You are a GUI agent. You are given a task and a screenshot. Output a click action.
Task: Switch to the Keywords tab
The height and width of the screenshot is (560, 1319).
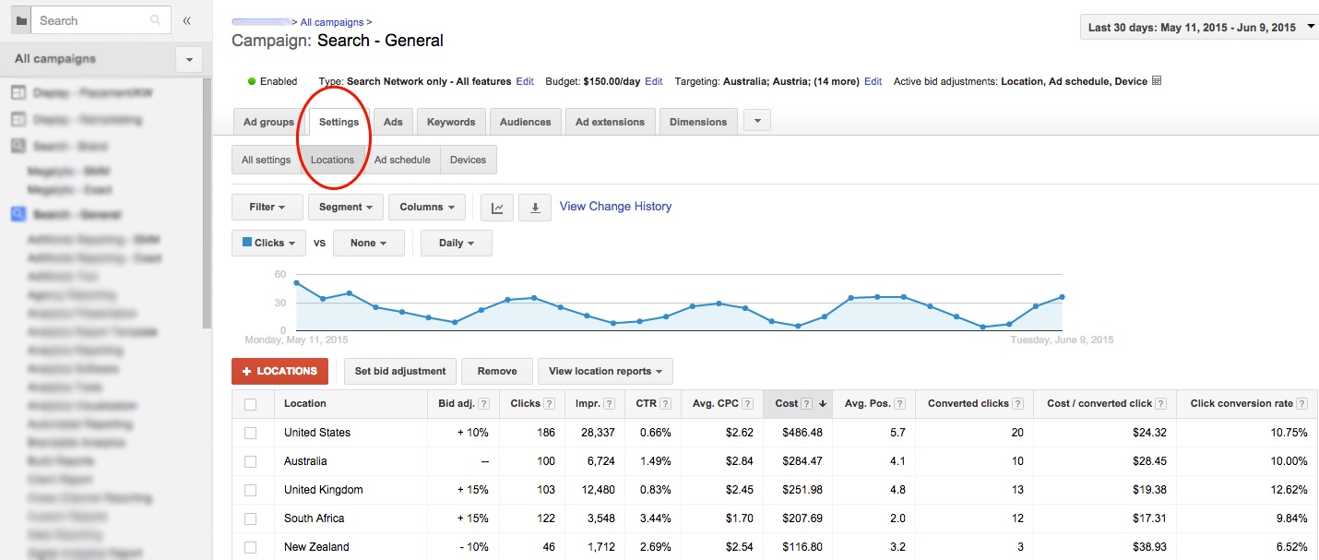coord(451,121)
